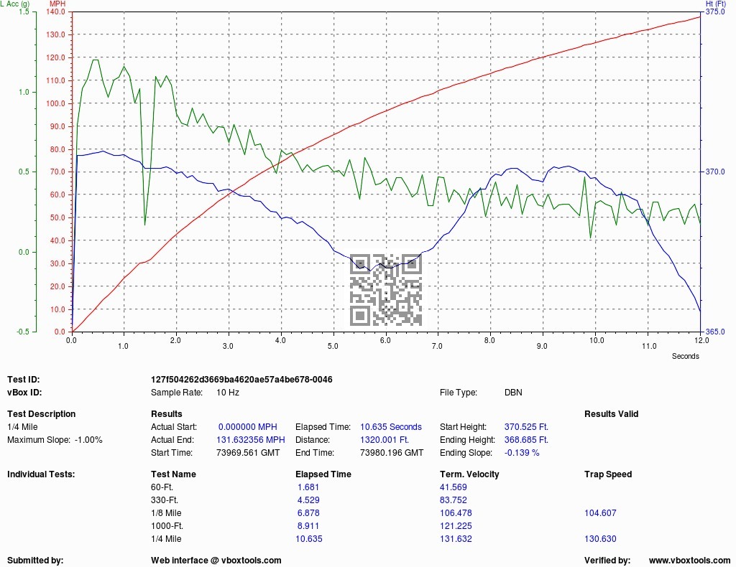Select the Distance 1320.001 Ft. value
Viewport: 736px width, 567px height.
click(385, 440)
